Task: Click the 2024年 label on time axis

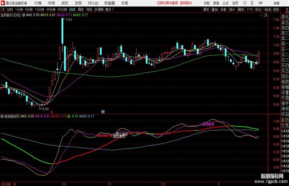Action: (x=6, y=184)
